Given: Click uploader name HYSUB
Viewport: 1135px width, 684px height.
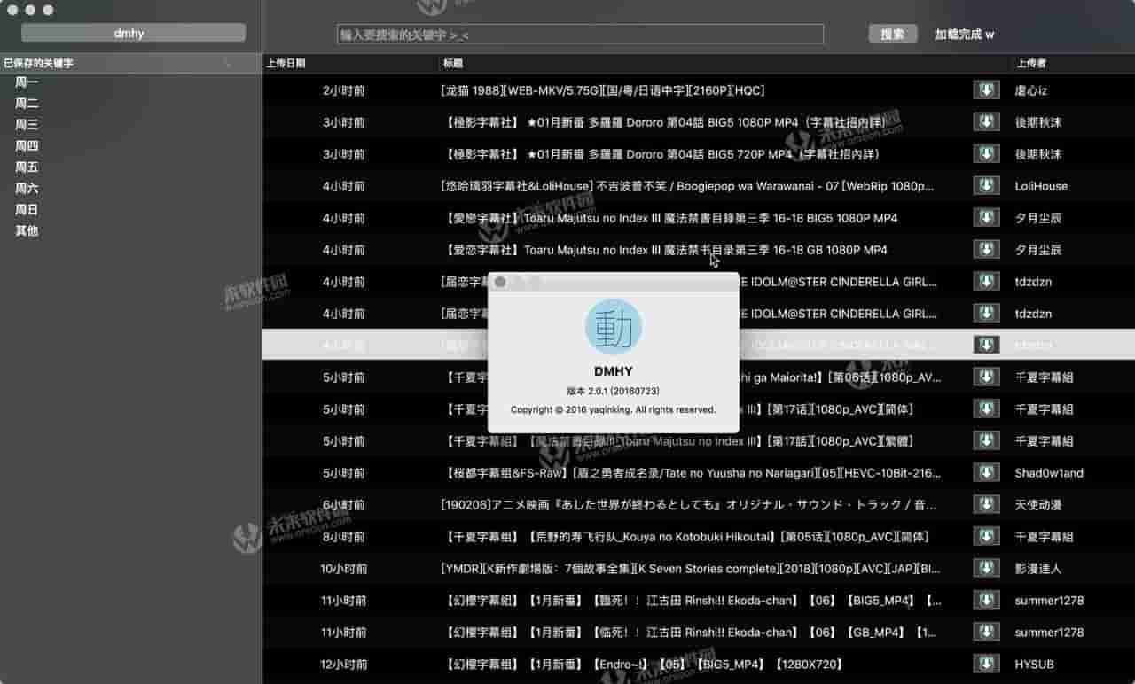Looking at the screenshot, I should [1035, 665].
